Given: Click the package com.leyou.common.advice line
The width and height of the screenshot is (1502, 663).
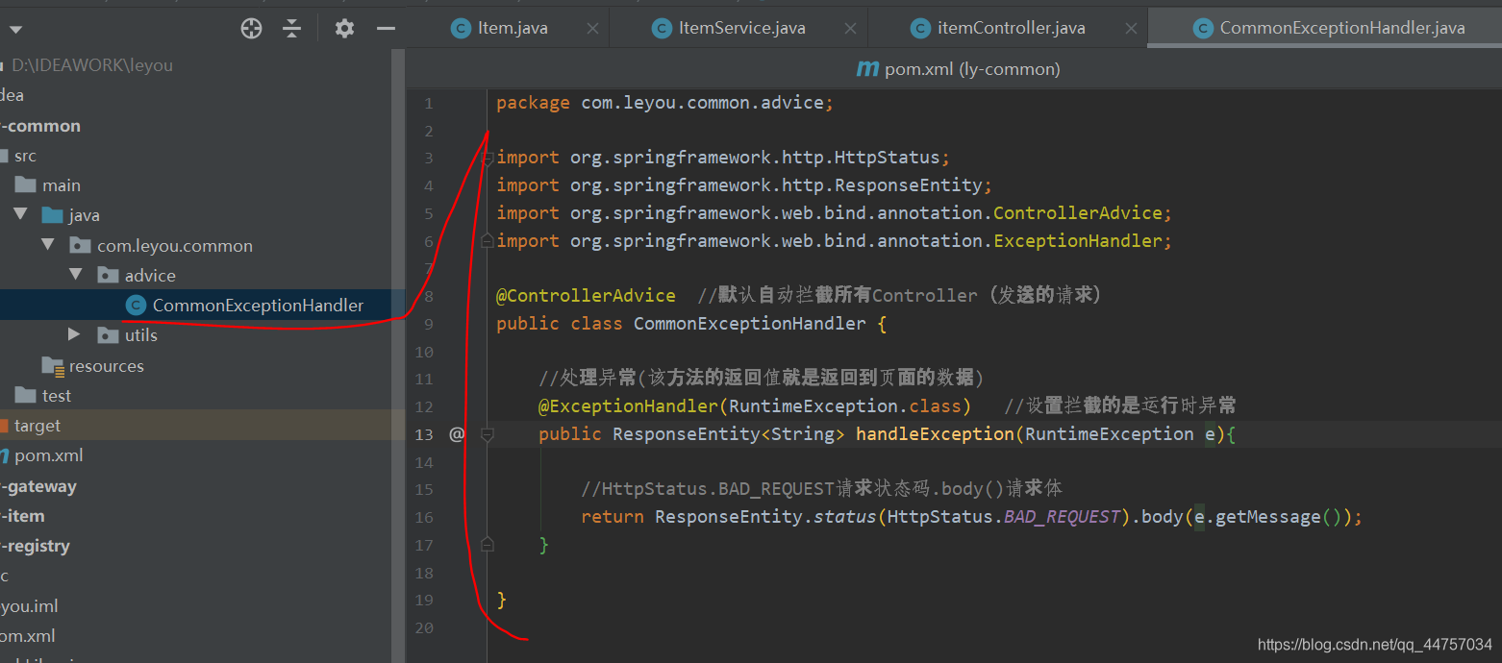Looking at the screenshot, I should [x=664, y=103].
